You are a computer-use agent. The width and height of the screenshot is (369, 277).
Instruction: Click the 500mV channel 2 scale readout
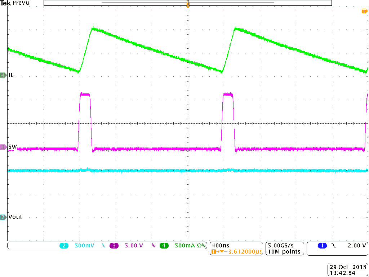84,246
